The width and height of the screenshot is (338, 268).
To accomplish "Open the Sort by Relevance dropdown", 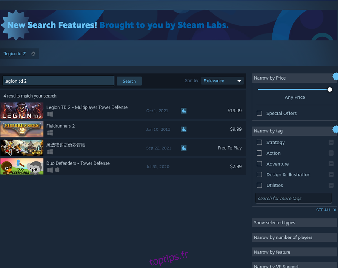I will coord(222,81).
